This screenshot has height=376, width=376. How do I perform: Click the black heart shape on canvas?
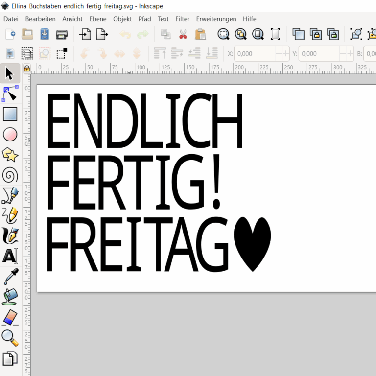(252, 244)
